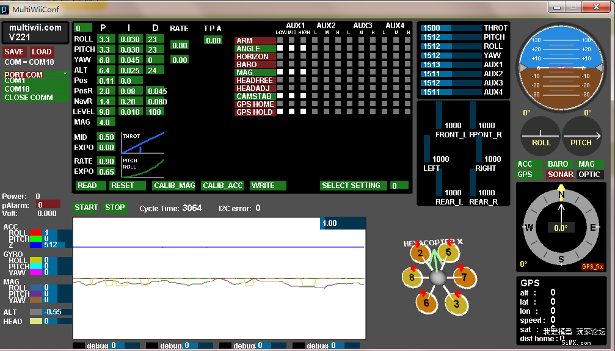
Task: Toggle ACC Z blue graph swatch
Action: tap(35, 245)
